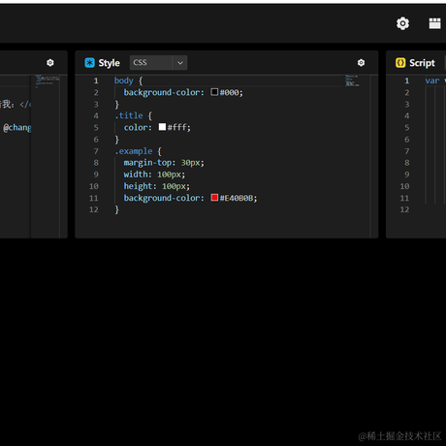The height and width of the screenshot is (446, 446).
Task: Click the Style editor minimap
Action: [352, 80]
